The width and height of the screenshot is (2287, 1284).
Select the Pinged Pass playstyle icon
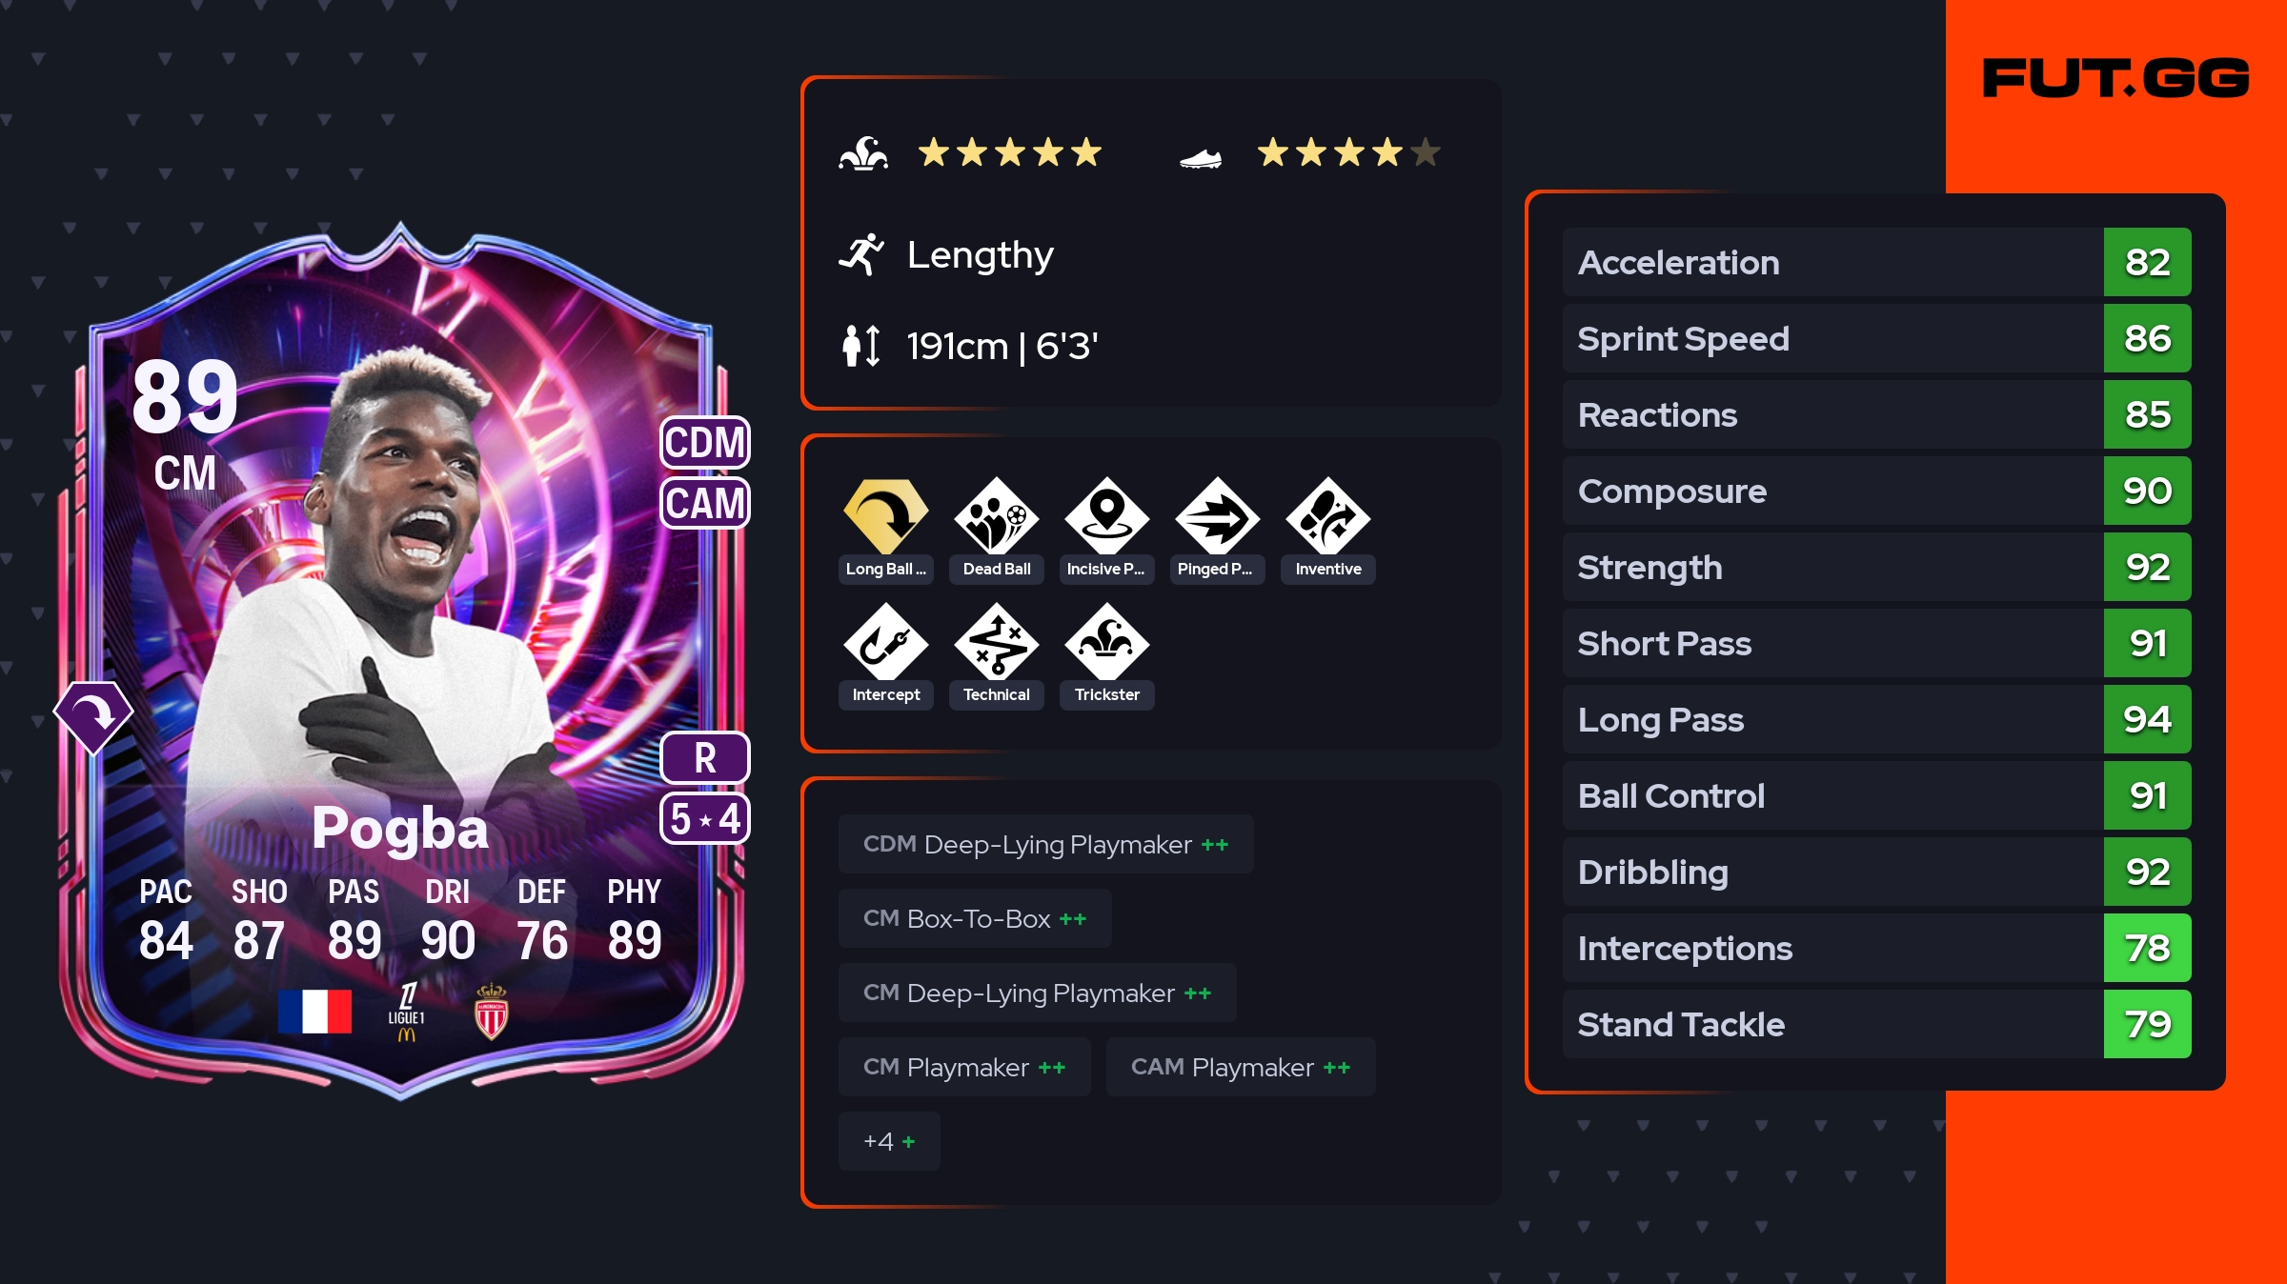[1217, 516]
